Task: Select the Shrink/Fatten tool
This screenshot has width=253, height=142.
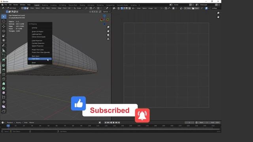Action: click(4, 102)
